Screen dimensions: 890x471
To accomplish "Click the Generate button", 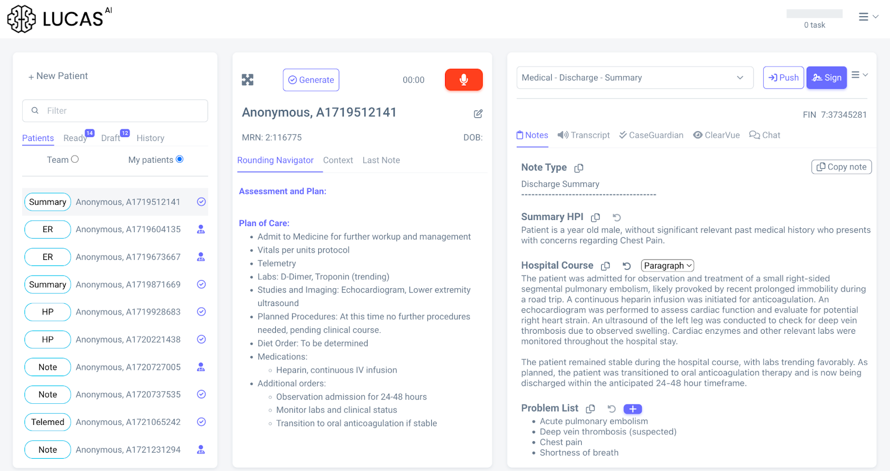I will (311, 80).
